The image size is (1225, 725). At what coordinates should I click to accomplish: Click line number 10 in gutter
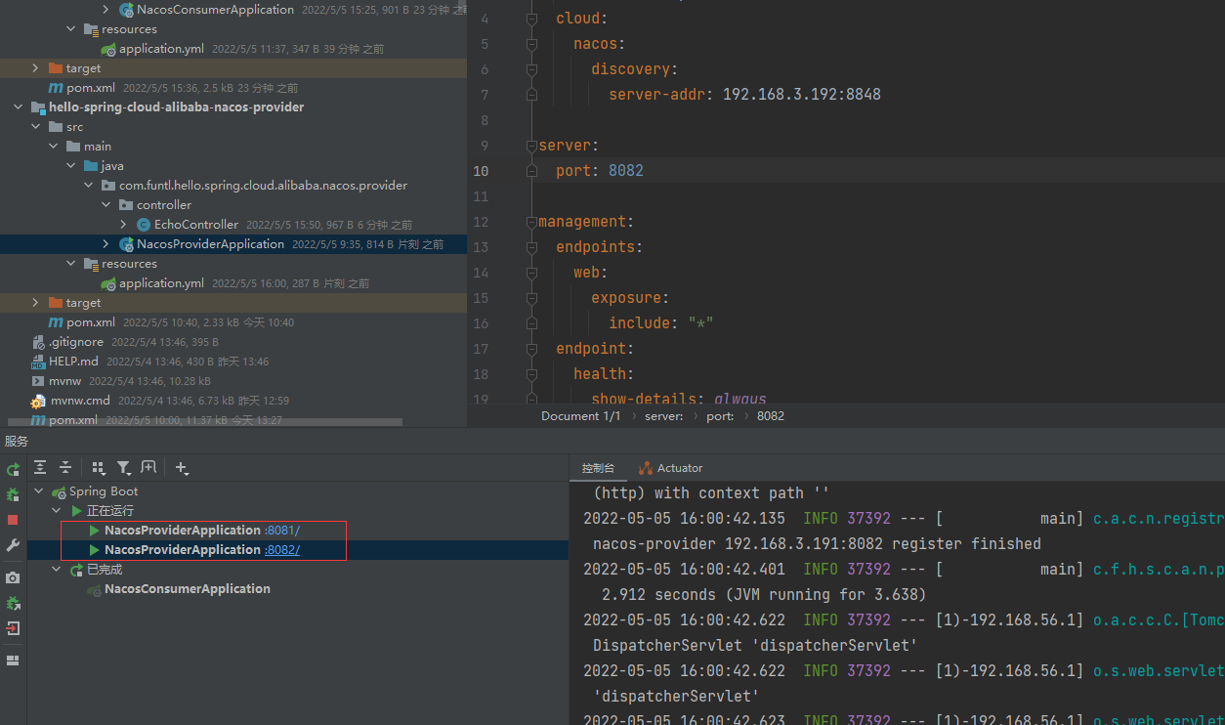tap(482, 171)
